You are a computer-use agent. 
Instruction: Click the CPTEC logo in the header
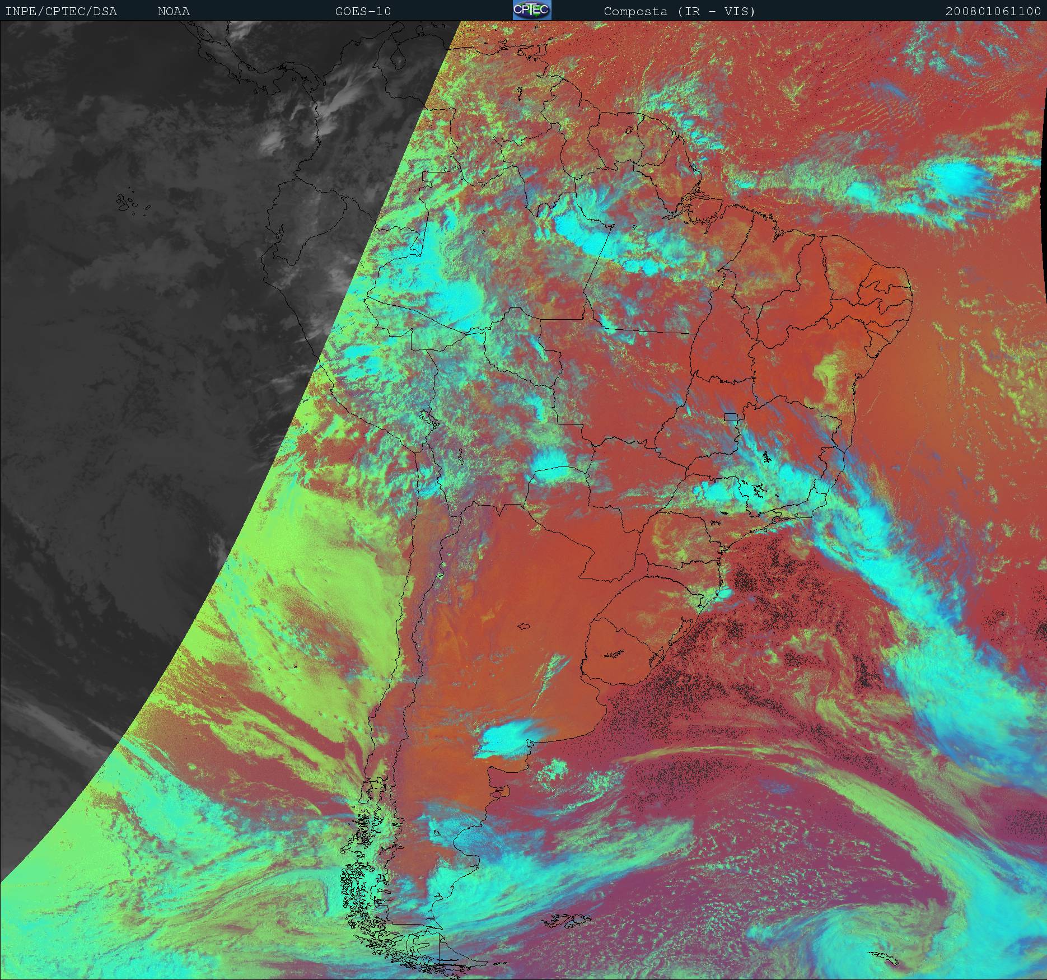pos(531,10)
